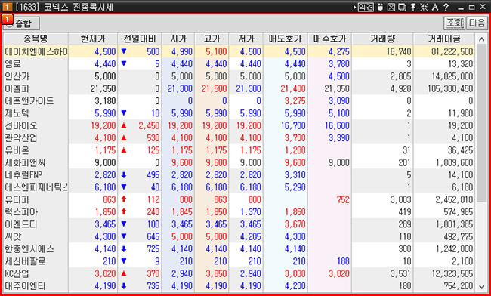
Task: Sort by the 거래량 column header
Action: 382,39
